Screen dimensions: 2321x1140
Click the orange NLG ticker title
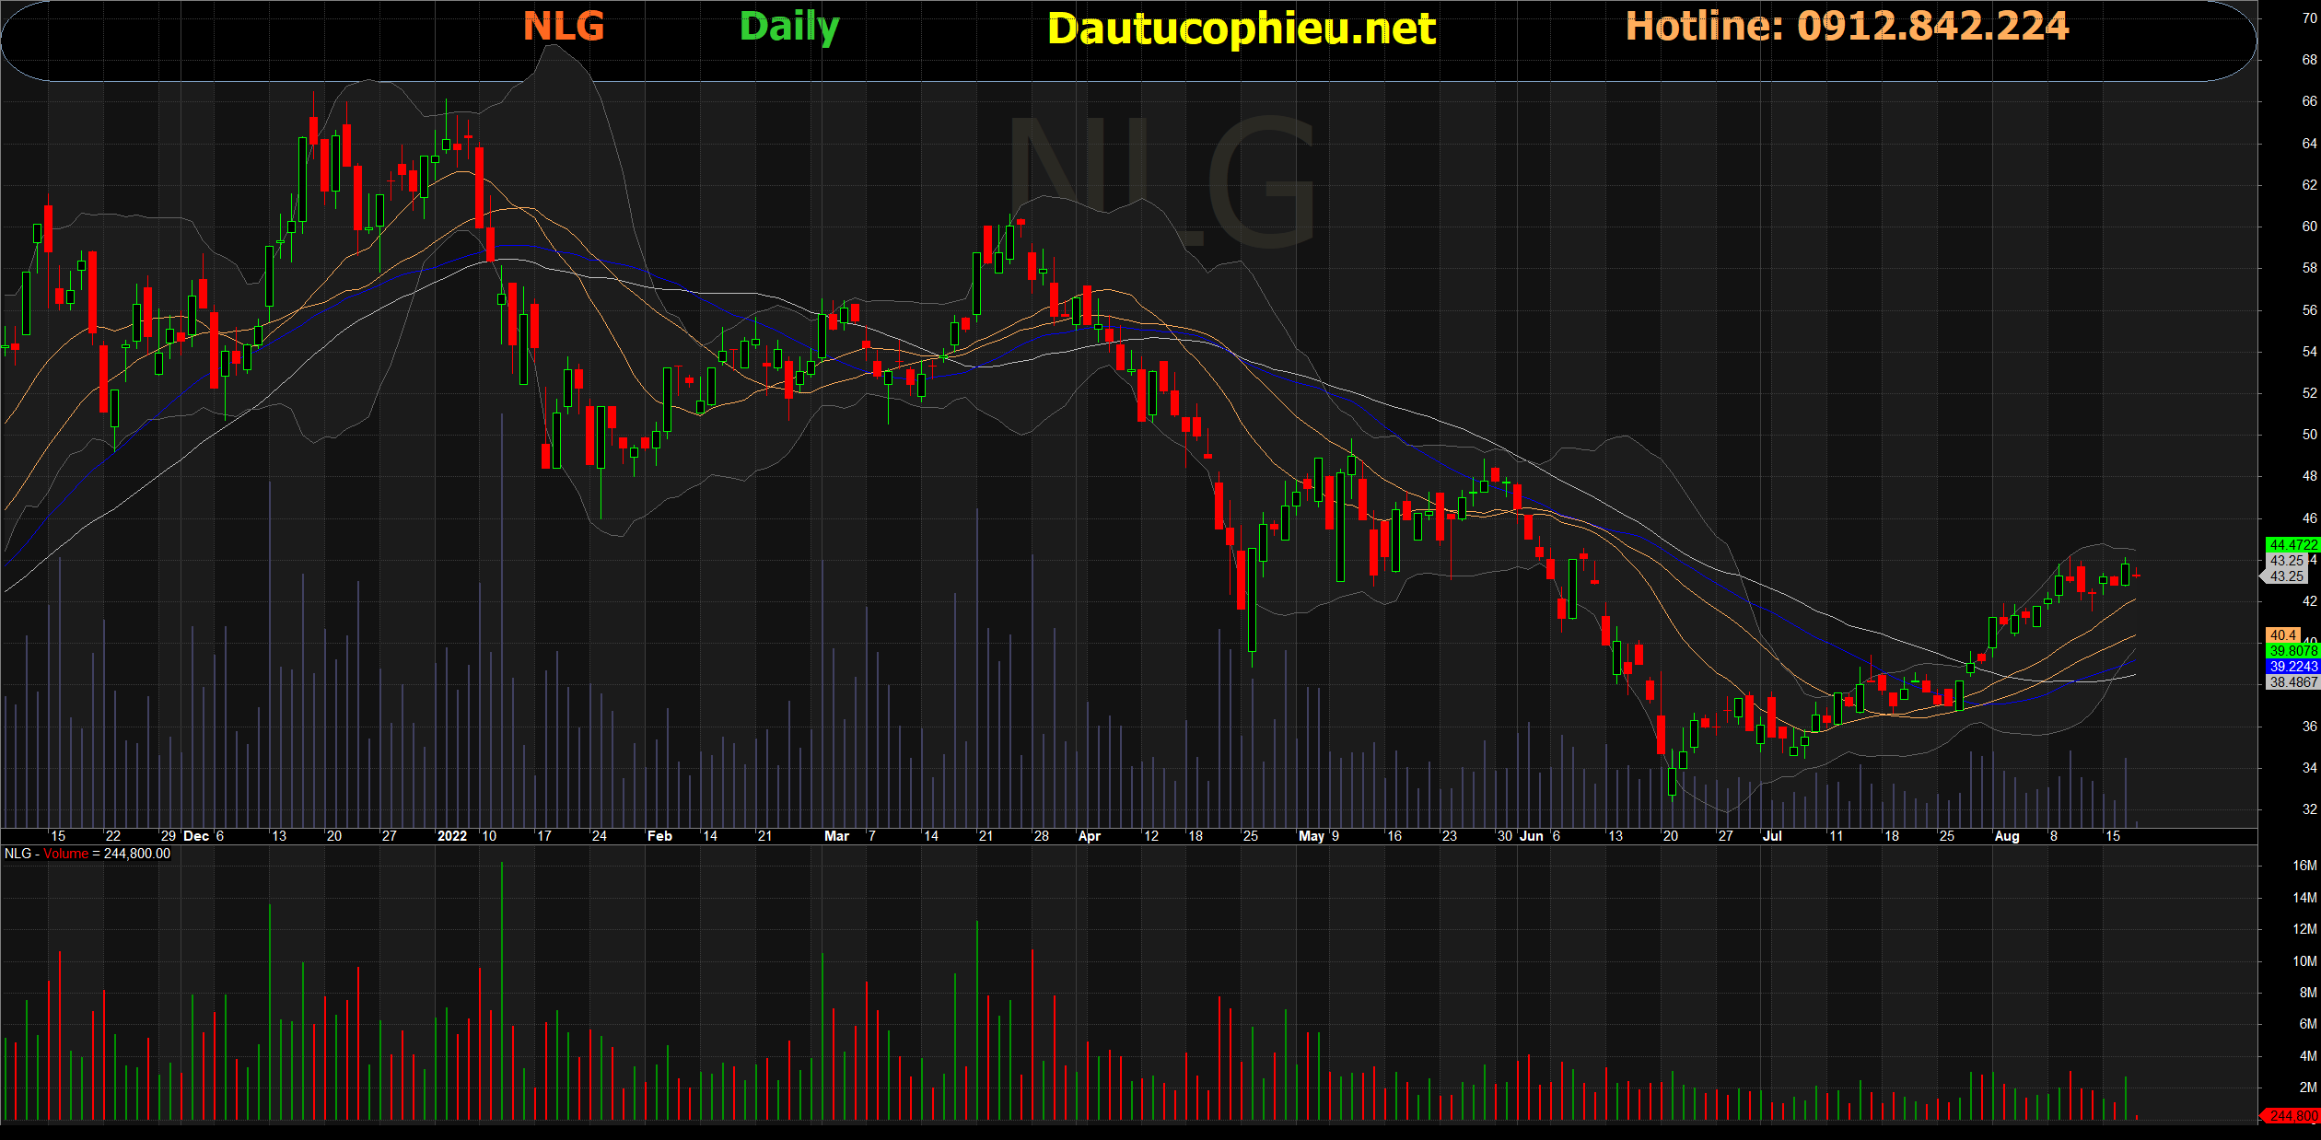564,27
